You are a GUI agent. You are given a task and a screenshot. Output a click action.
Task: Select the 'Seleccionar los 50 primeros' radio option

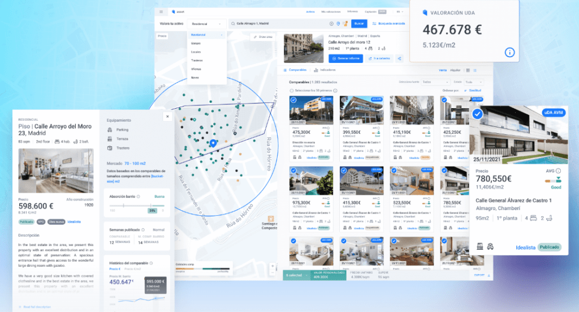tap(291, 91)
